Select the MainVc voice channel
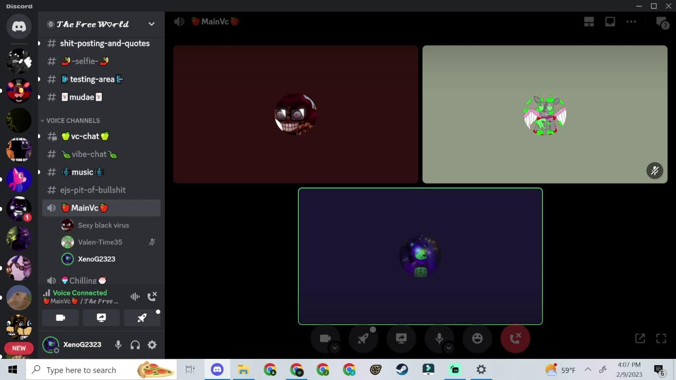Viewport: 676px width, 380px height. tap(101, 208)
